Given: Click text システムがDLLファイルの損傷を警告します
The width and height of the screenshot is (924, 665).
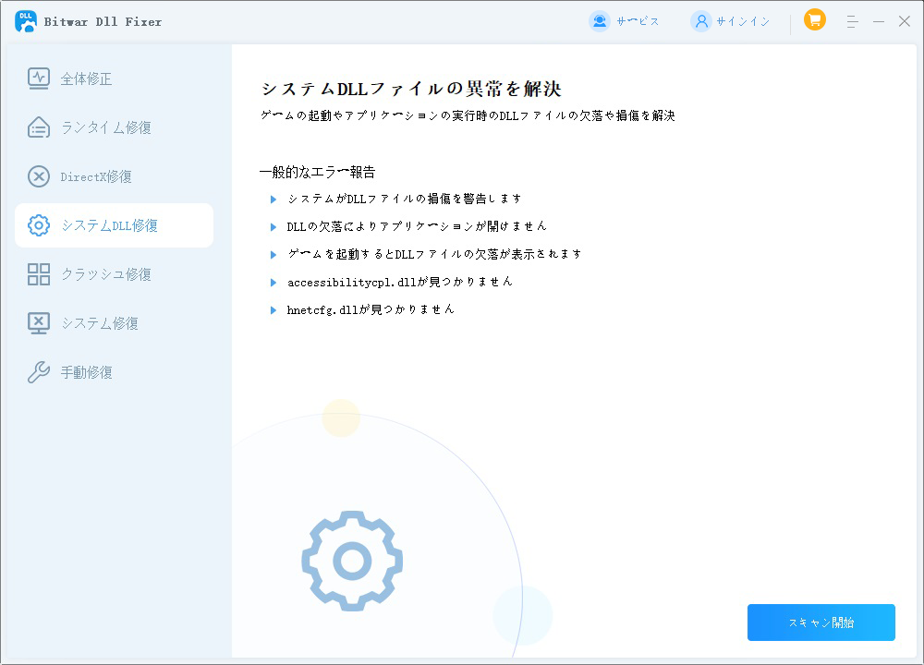Looking at the screenshot, I should [405, 199].
